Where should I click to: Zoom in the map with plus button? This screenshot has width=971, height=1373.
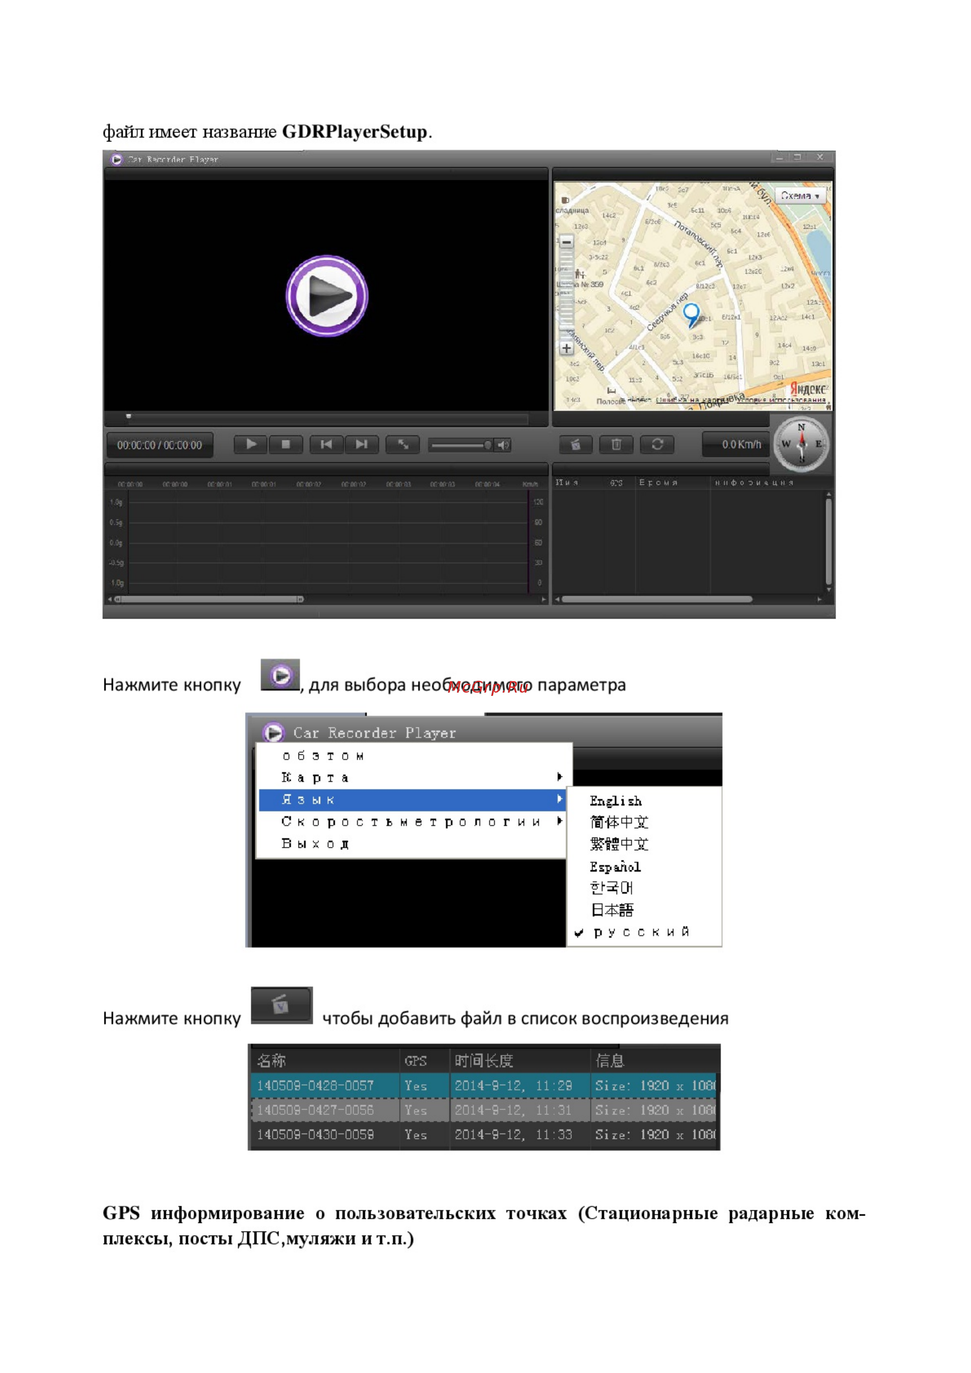click(566, 348)
